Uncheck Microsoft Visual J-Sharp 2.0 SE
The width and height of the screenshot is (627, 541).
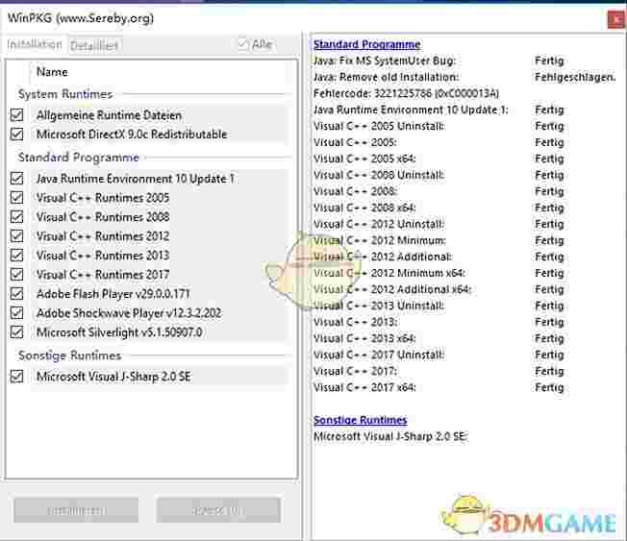tap(16, 376)
